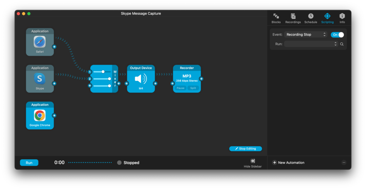Screen dimensions: 366x189
Task: Open the Schedule sidebar tab
Action: coord(311,19)
